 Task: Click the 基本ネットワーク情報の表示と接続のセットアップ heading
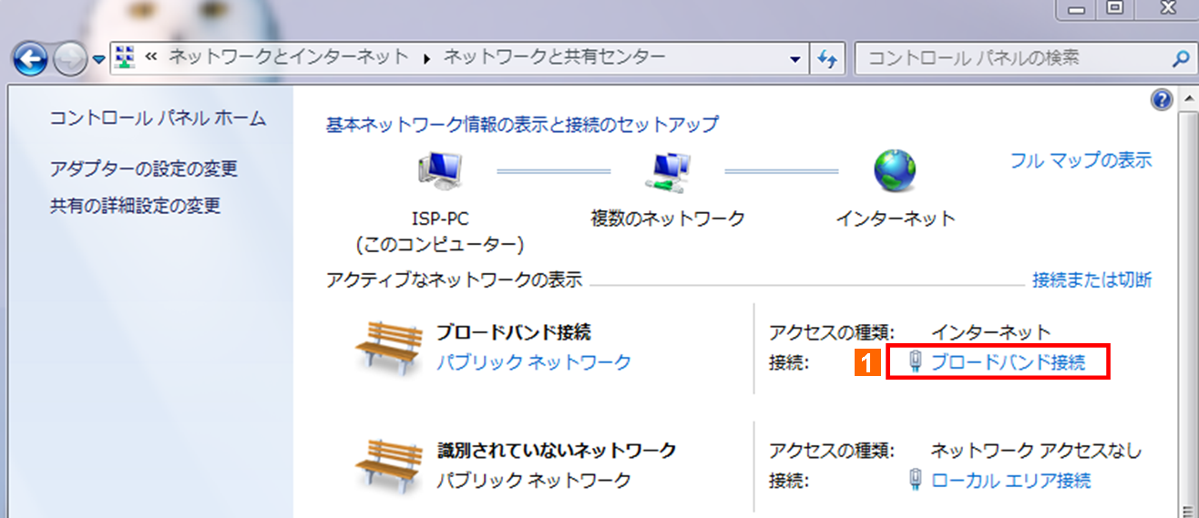(x=522, y=125)
